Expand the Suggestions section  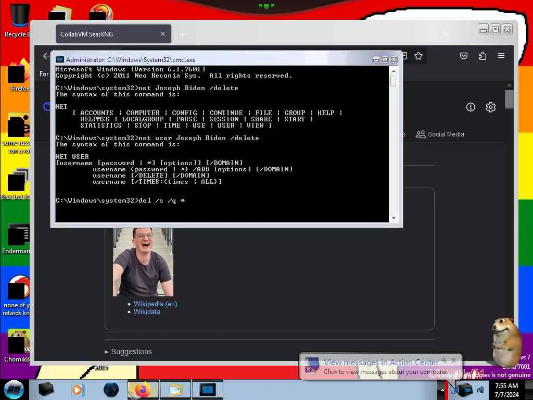[128, 352]
